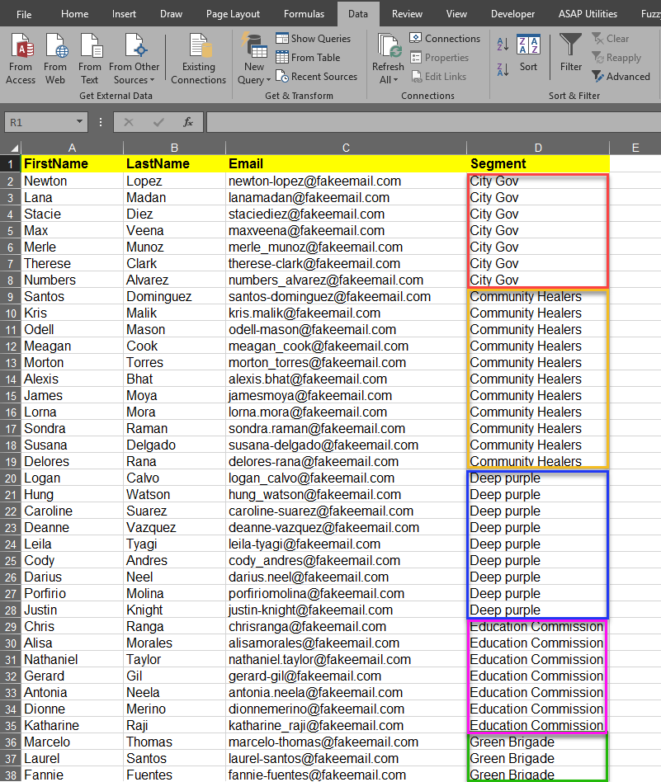Viewport: 661px width, 782px height.
Task: Import data From Access
Action: [21, 59]
